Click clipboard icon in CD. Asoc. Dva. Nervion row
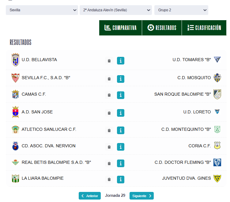The height and width of the screenshot is (202, 230). pyautogui.click(x=109, y=147)
